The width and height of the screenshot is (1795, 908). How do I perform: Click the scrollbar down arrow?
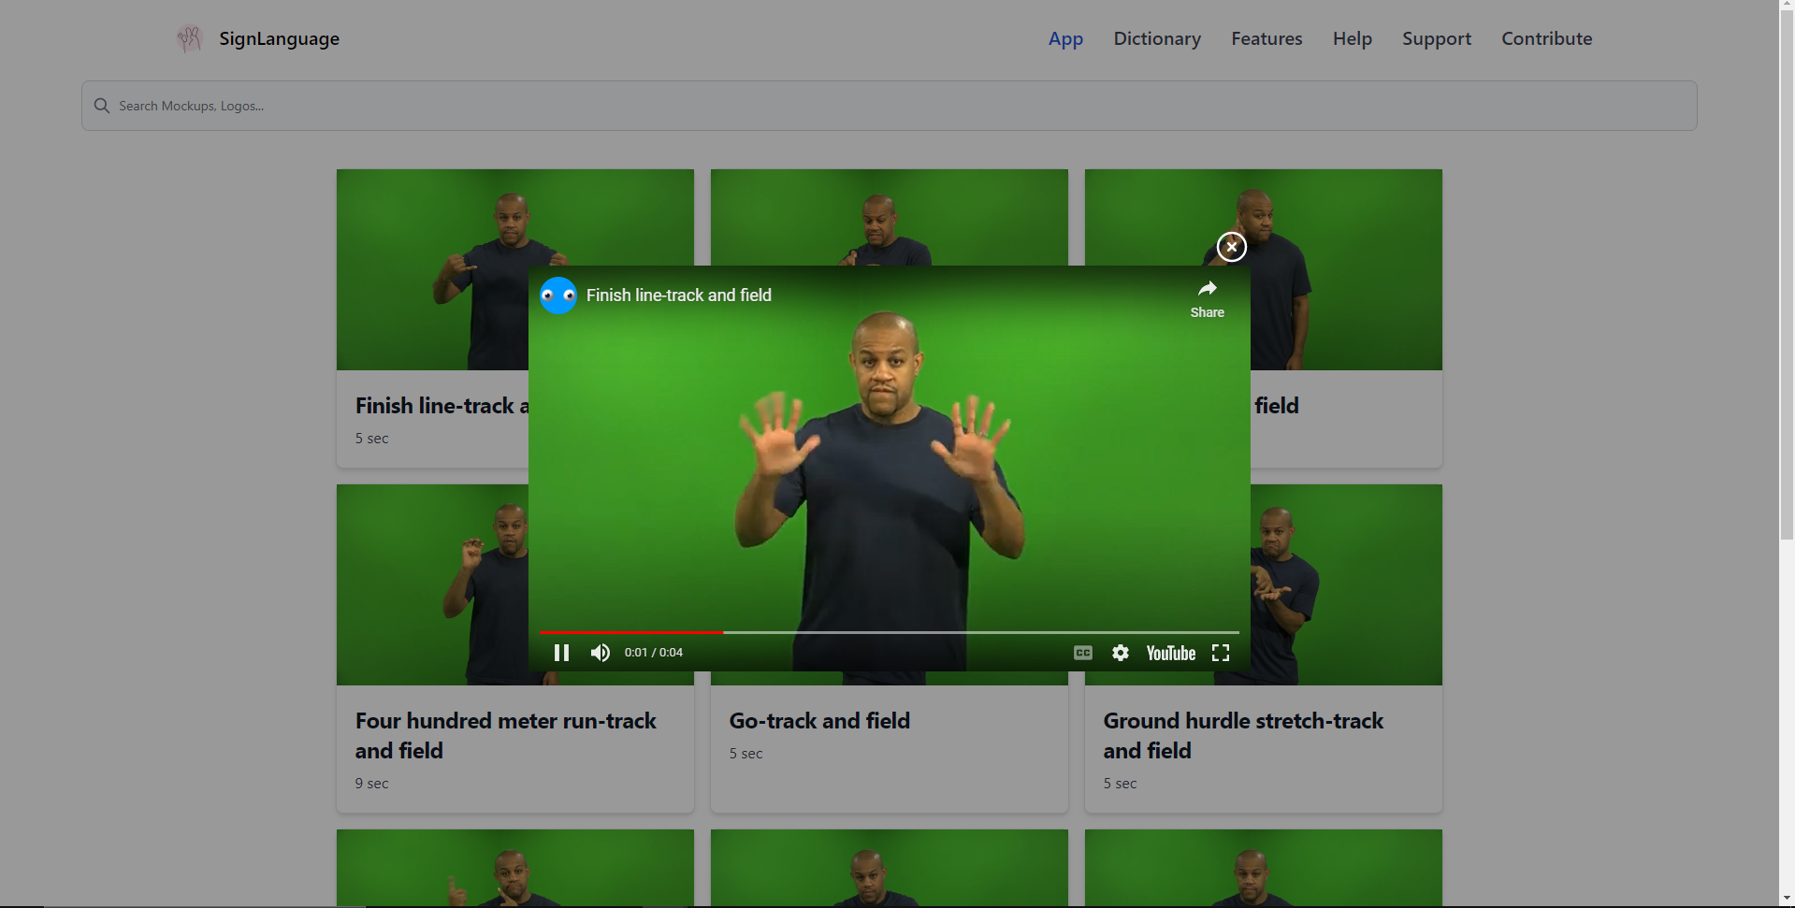[x=1788, y=900]
